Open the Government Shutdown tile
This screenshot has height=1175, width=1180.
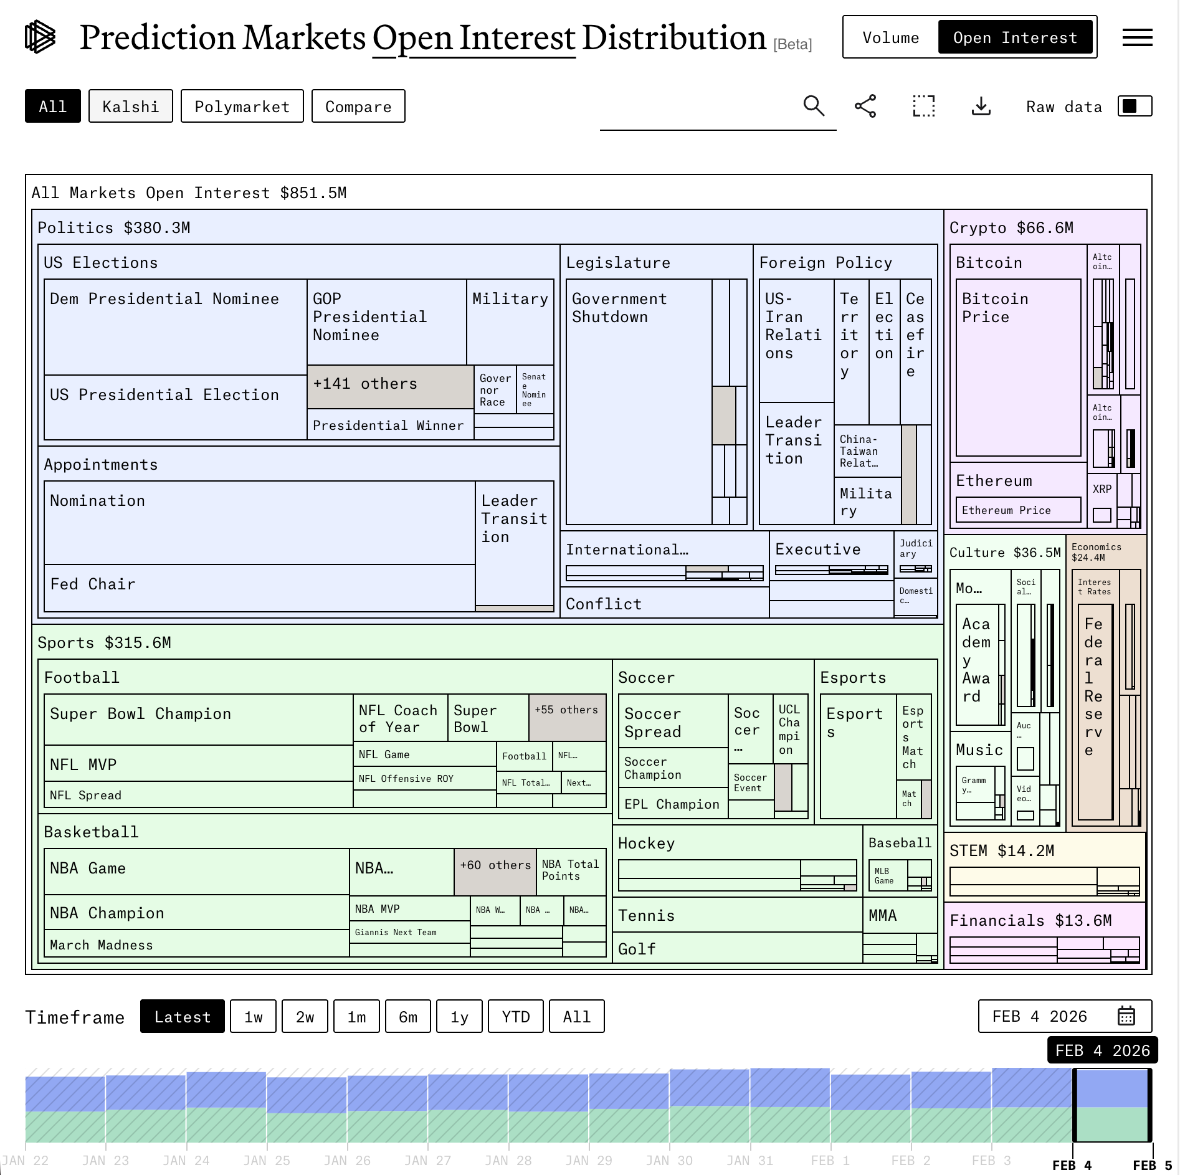click(639, 402)
